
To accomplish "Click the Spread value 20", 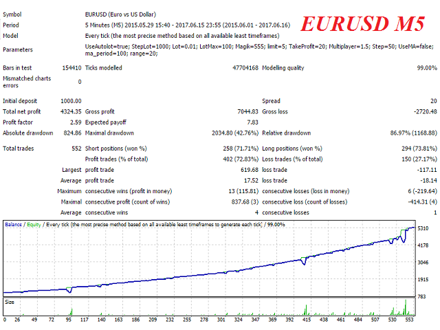I will tap(434, 101).
